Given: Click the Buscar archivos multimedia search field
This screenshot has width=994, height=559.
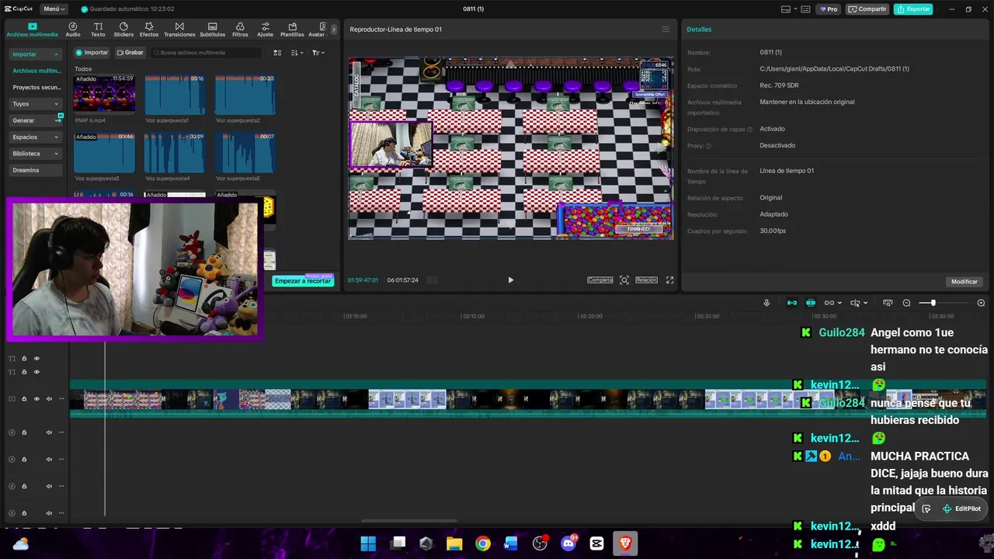Looking at the screenshot, I should pyautogui.click(x=207, y=53).
